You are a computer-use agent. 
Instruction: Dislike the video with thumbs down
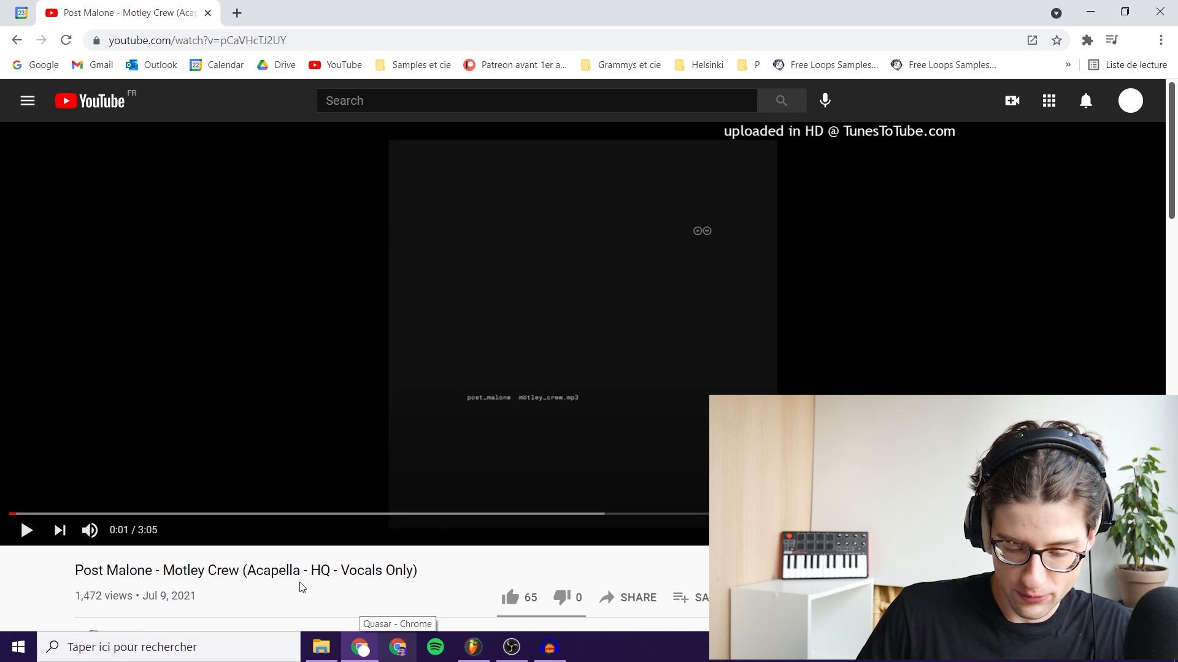(x=561, y=597)
